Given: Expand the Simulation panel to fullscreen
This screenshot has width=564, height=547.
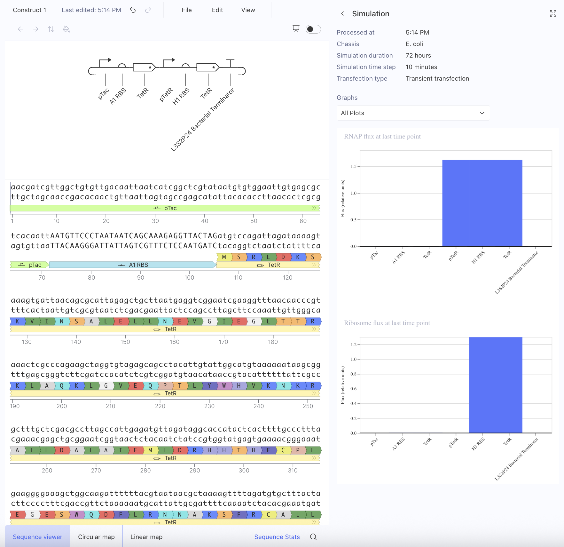Looking at the screenshot, I should [x=553, y=13].
